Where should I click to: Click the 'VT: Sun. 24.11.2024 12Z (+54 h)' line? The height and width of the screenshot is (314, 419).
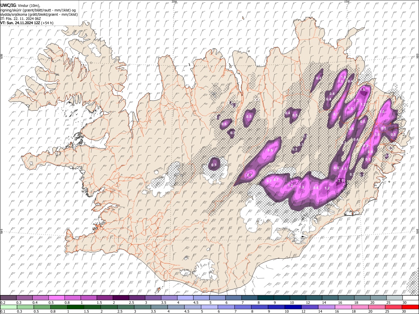[x=27, y=23]
